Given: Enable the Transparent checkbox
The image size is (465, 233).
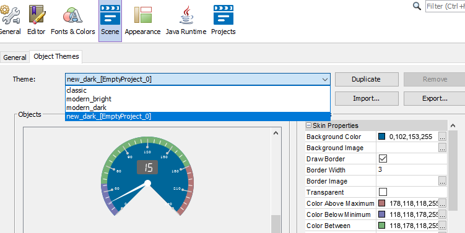Looking at the screenshot, I should [x=383, y=192].
